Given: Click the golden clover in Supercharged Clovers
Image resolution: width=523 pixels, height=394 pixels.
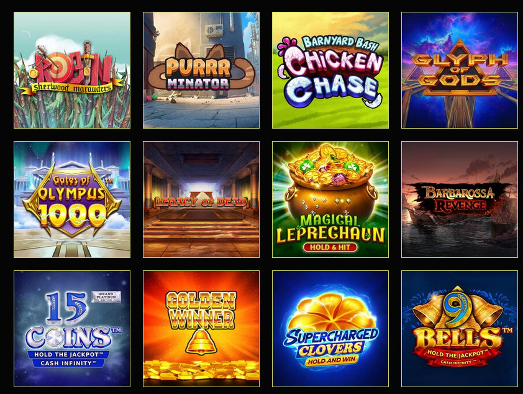Looking at the screenshot, I should click(330, 314).
